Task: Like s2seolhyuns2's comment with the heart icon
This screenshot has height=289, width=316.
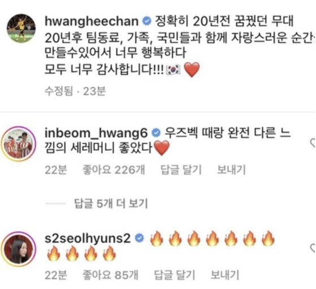Action: (x=313, y=248)
